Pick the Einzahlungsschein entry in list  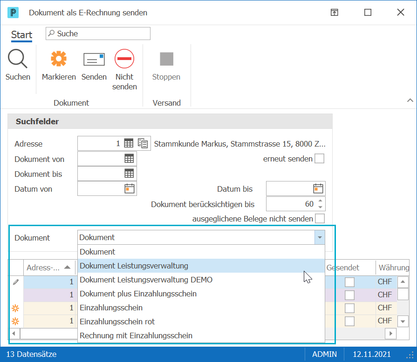pyautogui.click(x=201, y=308)
